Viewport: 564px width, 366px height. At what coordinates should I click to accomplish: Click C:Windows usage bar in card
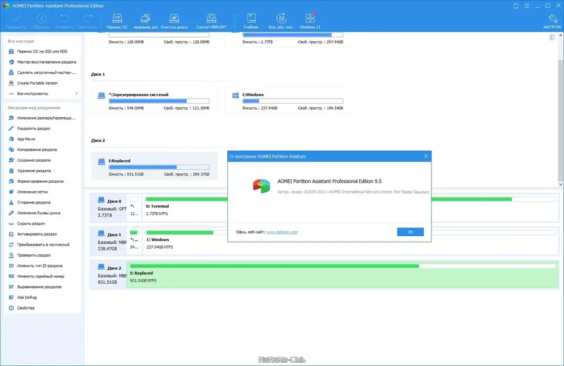293,101
